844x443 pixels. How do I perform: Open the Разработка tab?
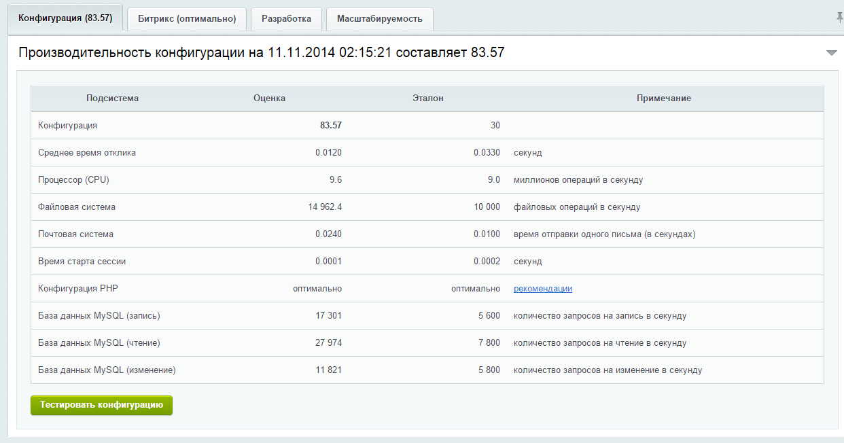tap(286, 19)
